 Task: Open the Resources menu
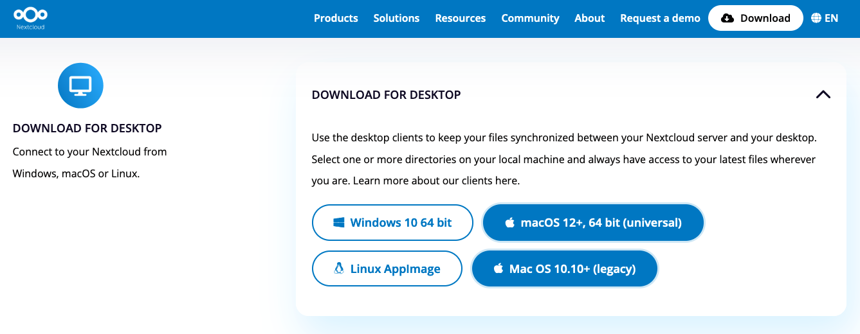(x=461, y=18)
